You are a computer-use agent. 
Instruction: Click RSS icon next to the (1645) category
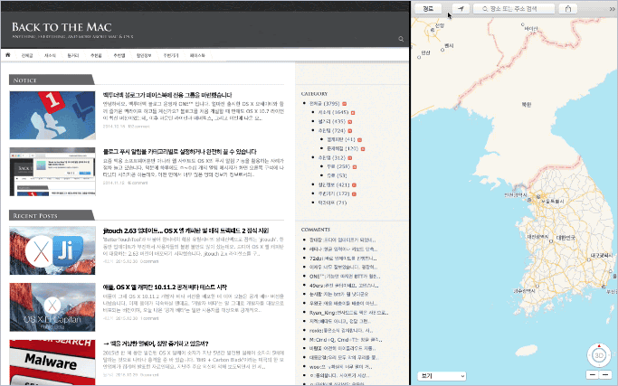[353, 113]
